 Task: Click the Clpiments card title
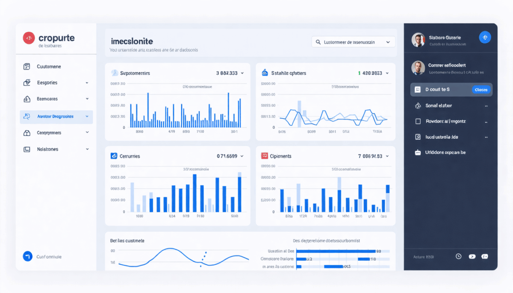point(281,156)
